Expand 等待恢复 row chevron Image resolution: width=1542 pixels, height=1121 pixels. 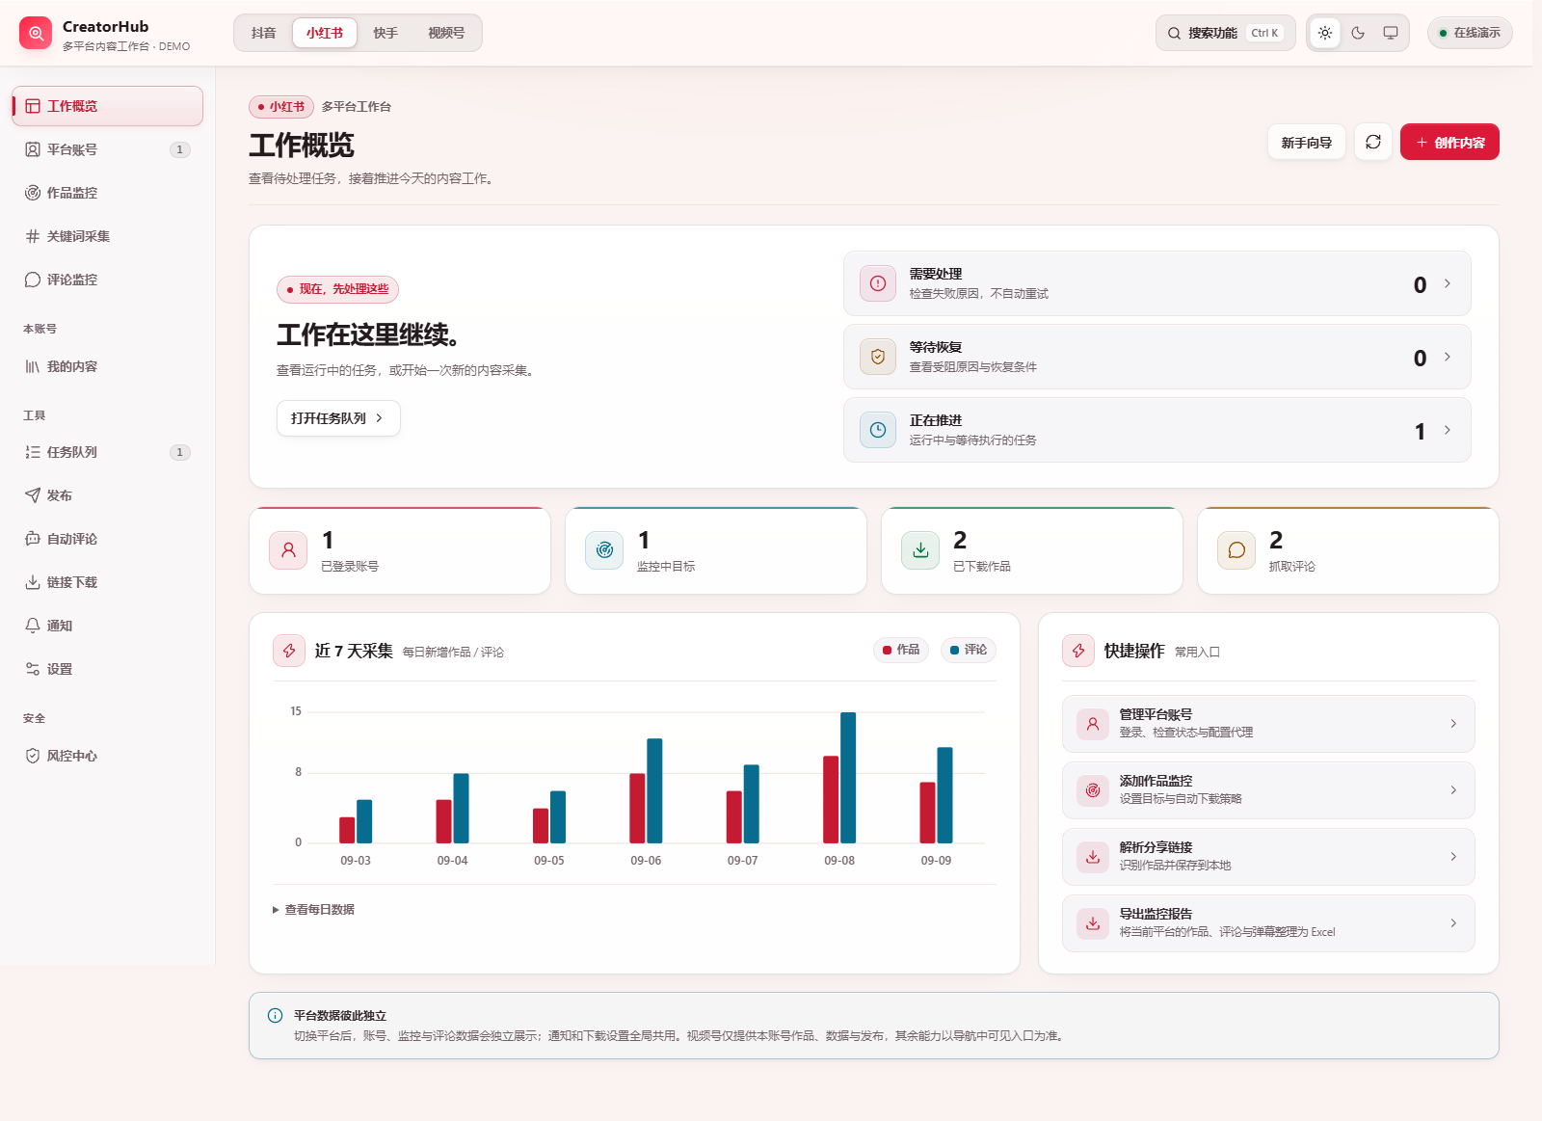pos(1447,357)
